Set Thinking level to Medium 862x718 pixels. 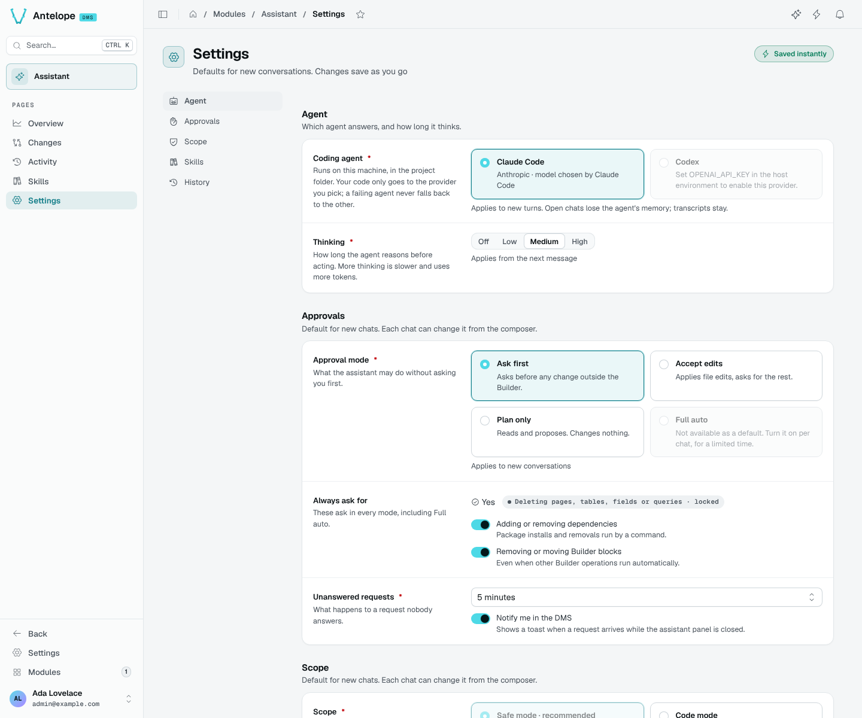click(x=544, y=242)
